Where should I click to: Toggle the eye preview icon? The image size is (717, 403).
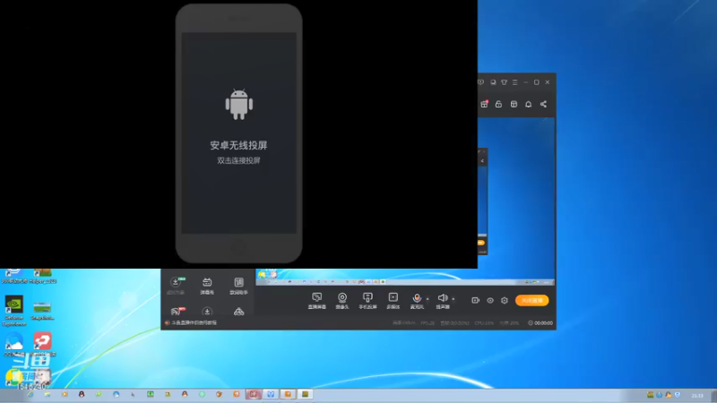coord(489,301)
